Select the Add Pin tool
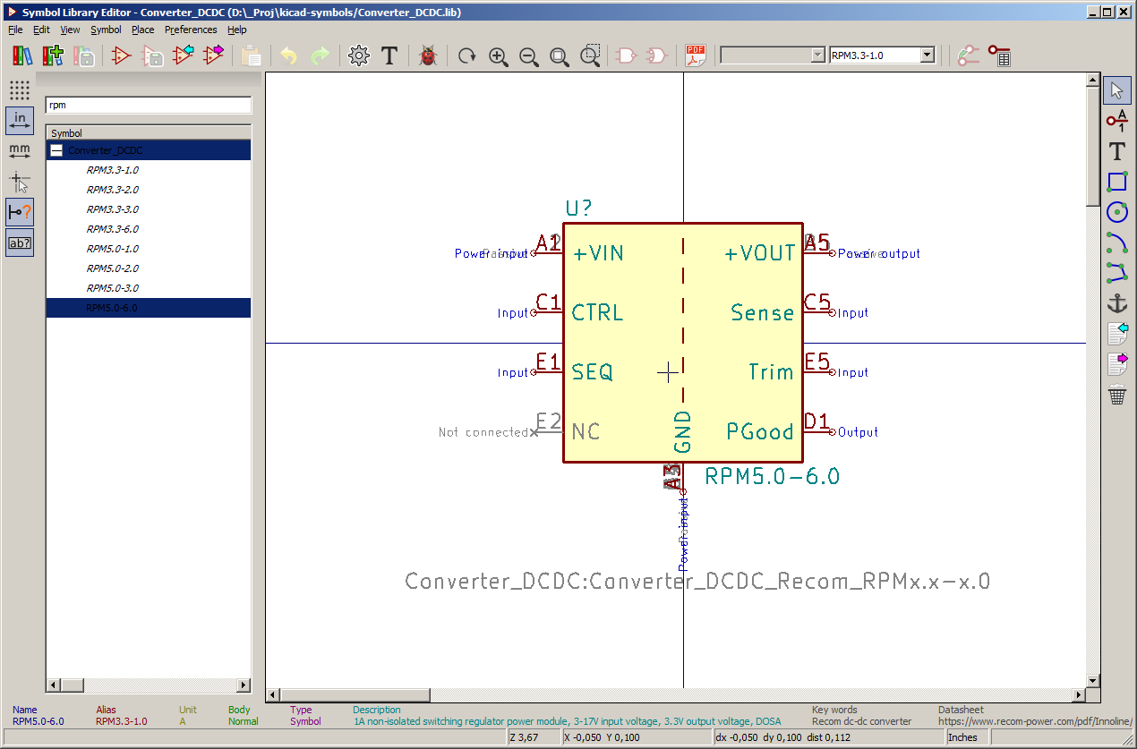The height and width of the screenshot is (749, 1137). click(1116, 121)
